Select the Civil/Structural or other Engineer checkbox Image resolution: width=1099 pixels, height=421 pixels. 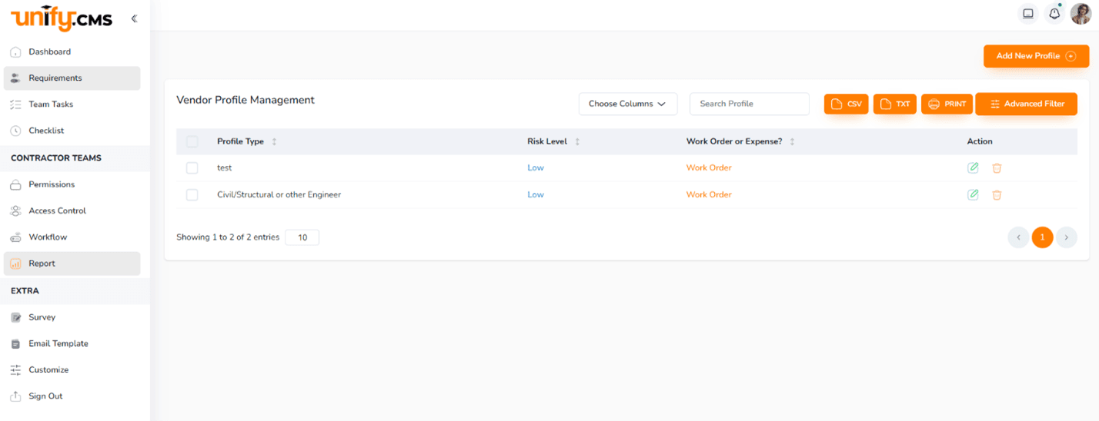coord(192,195)
